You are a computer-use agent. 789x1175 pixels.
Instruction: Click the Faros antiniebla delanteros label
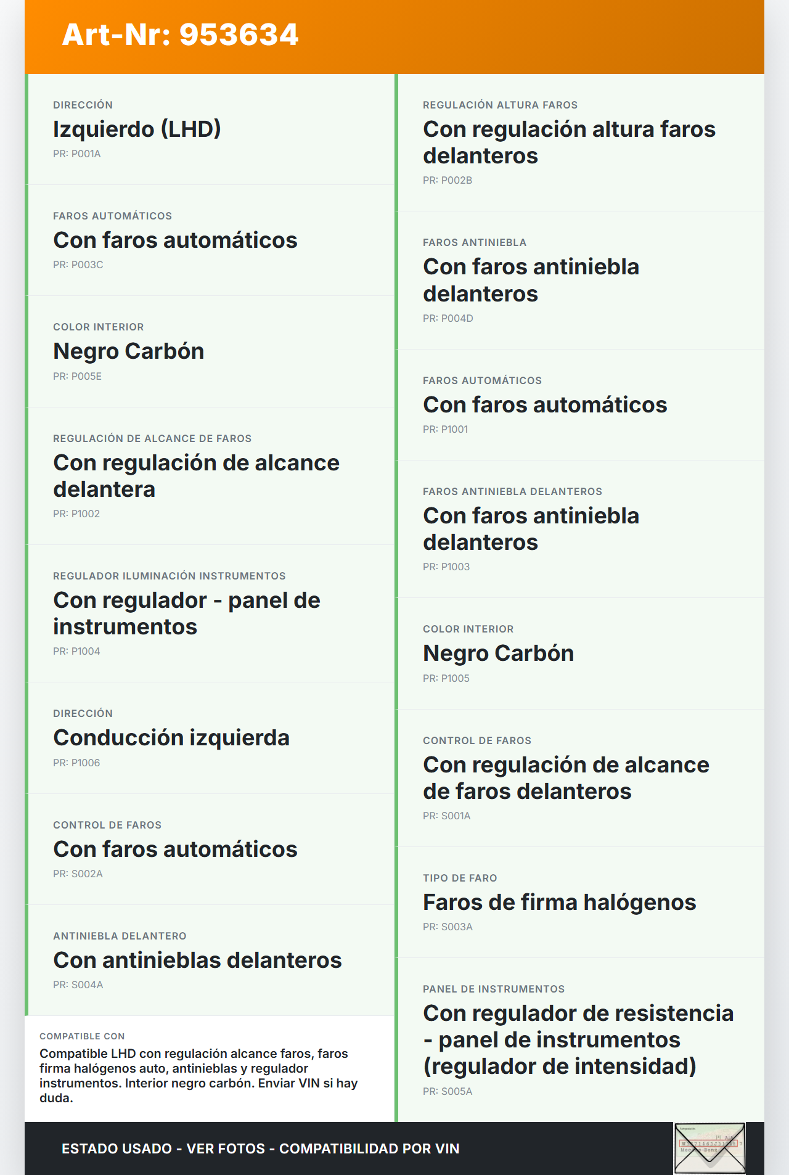[x=512, y=492]
